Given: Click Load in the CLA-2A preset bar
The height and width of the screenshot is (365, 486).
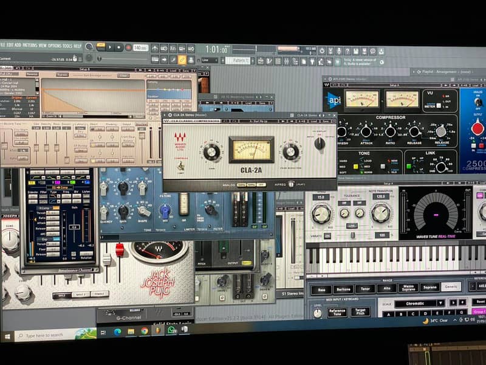Looking at the screenshot, I should 313,121.
